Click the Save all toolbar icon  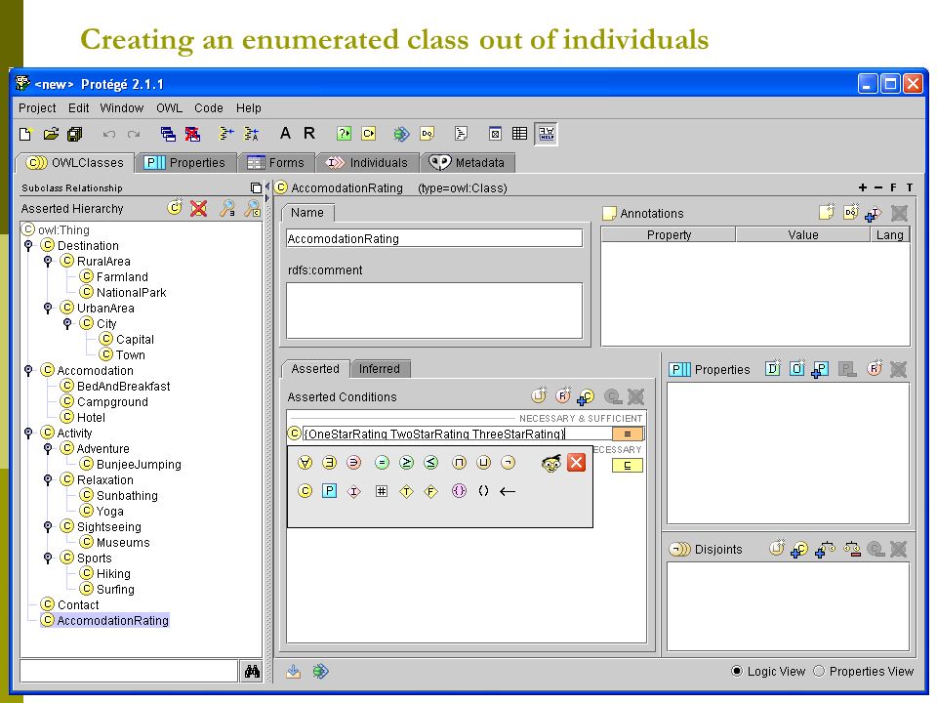(x=75, y=134)
